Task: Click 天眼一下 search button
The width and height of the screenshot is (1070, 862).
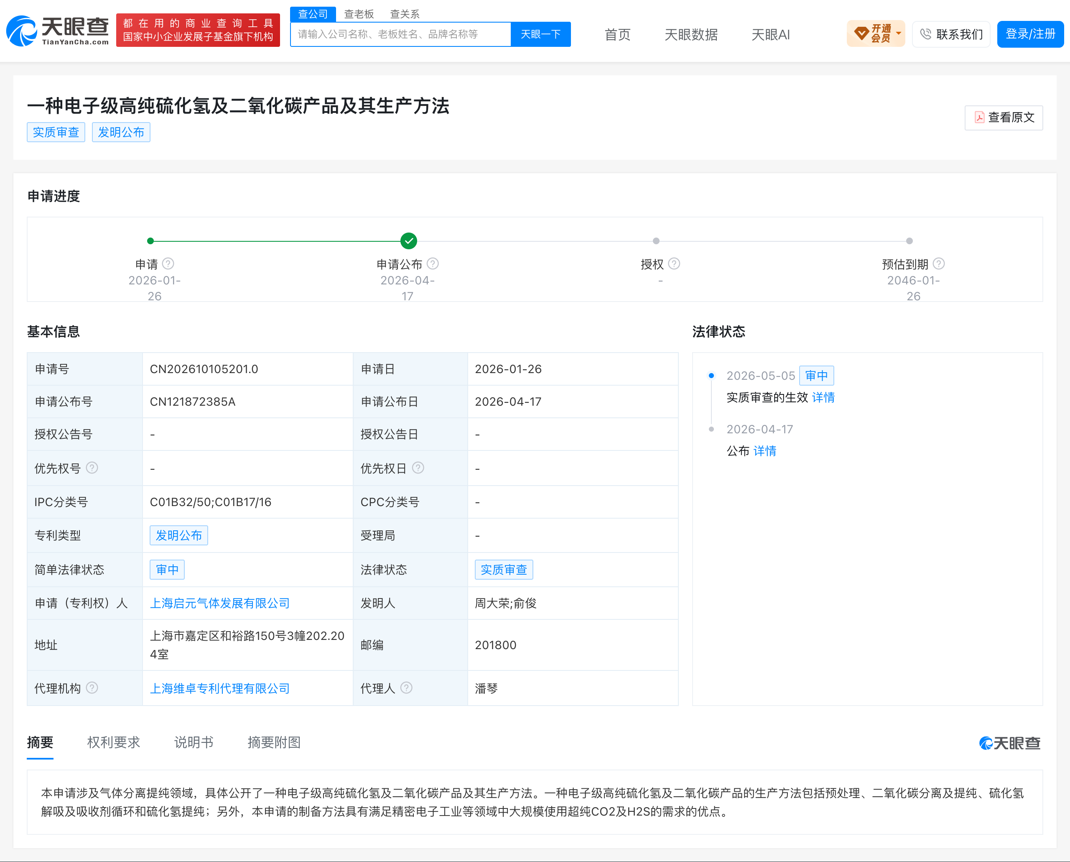Action: (x=540, y=34)
